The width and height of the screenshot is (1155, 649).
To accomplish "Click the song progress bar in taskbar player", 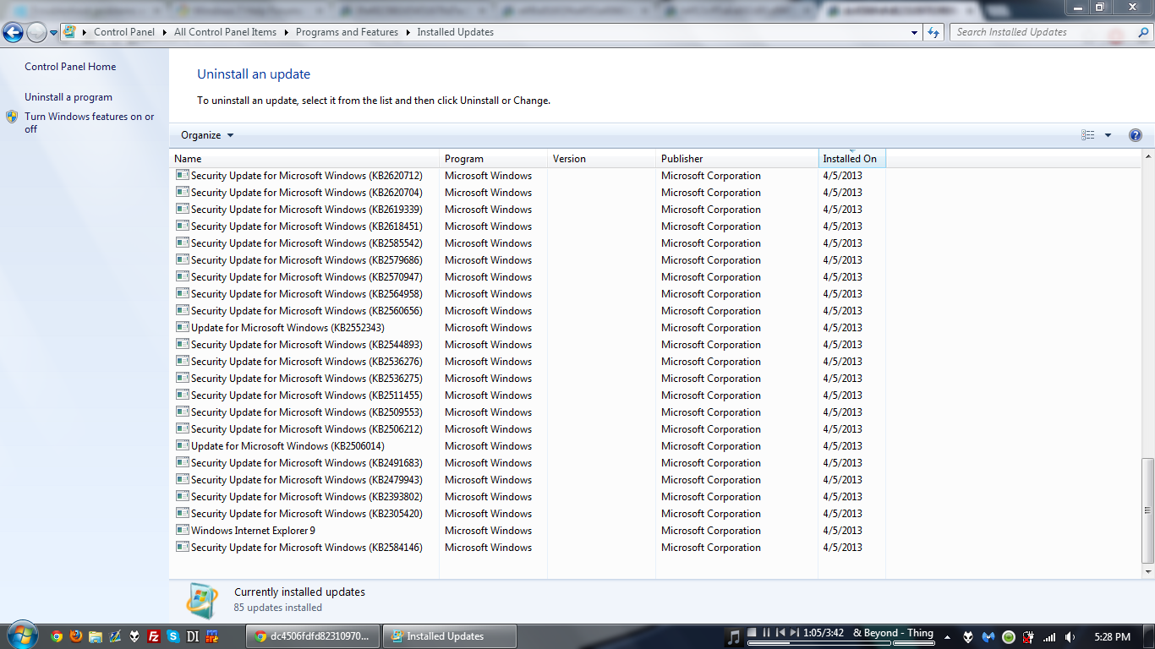I will [x=818, y=643].
